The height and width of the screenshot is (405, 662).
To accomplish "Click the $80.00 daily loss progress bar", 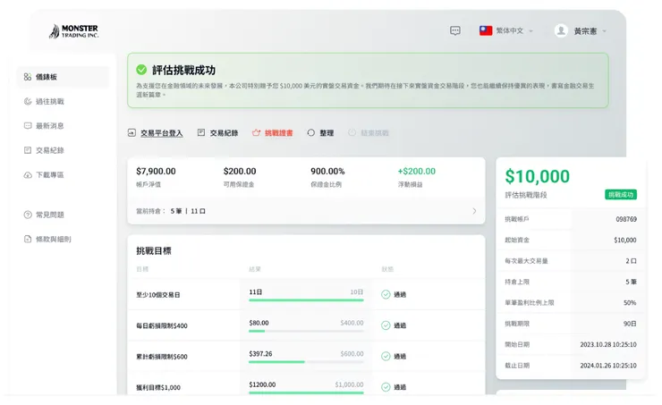I will coord(306,331).
